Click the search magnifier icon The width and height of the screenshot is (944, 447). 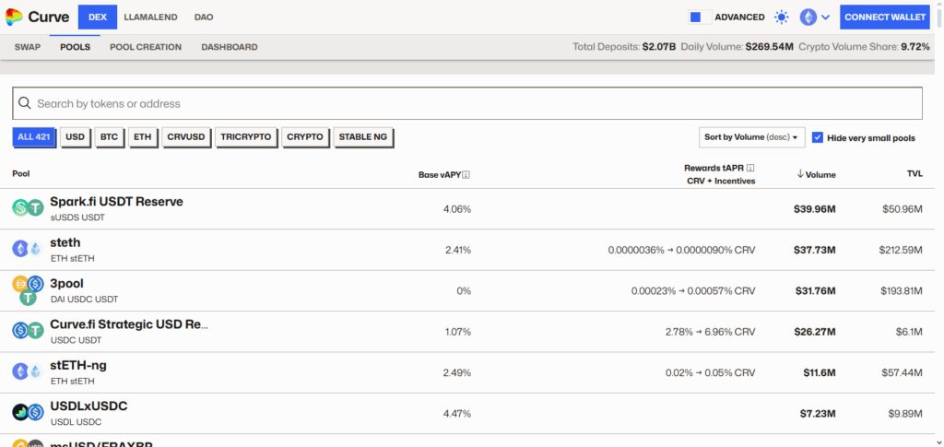pyautogui.click(x=25, y=103)
